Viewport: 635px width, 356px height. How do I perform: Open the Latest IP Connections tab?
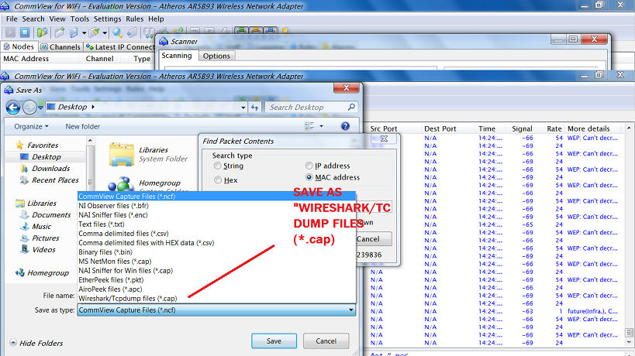120,47
